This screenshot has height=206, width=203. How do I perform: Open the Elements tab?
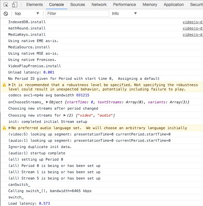click(34, 5)
